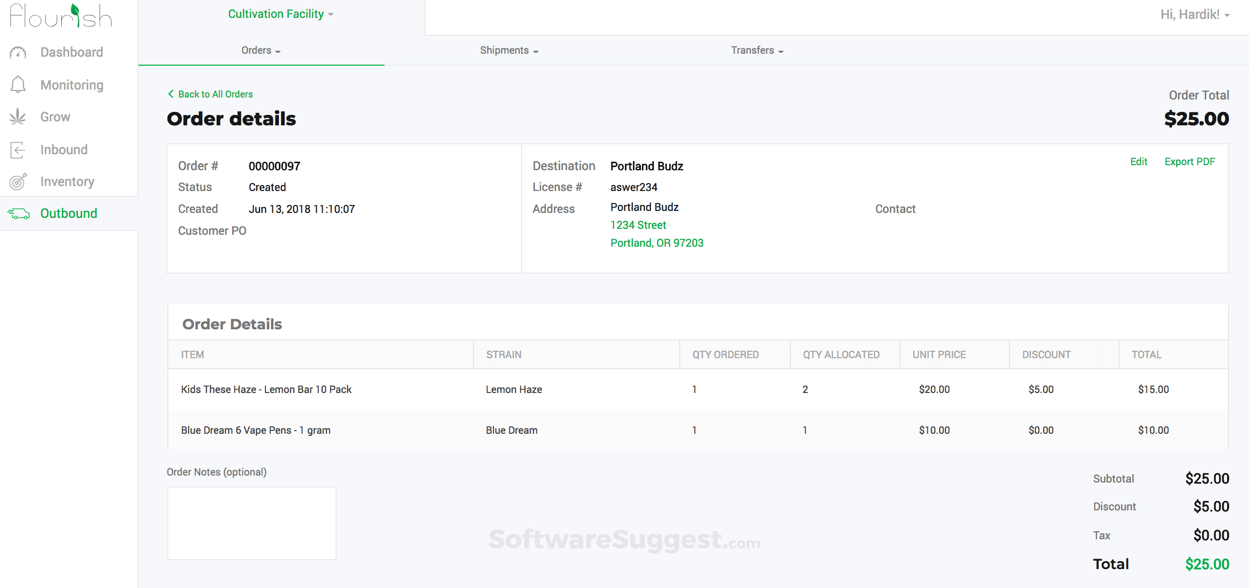1249x588 pixels.
Task: Select the Monitoring bell icon
Action: (18, 85)
